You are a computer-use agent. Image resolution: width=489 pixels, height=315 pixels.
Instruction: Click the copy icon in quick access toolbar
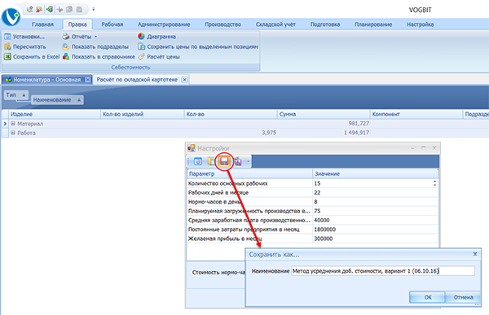pos(69,9)
